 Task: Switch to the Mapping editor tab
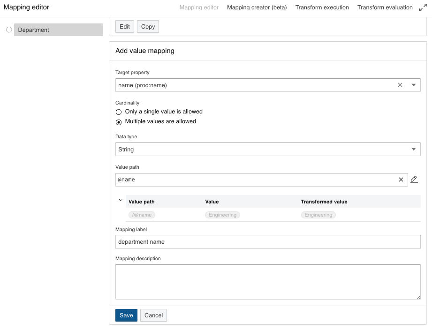pyautogui.click(x=199, y=7)
